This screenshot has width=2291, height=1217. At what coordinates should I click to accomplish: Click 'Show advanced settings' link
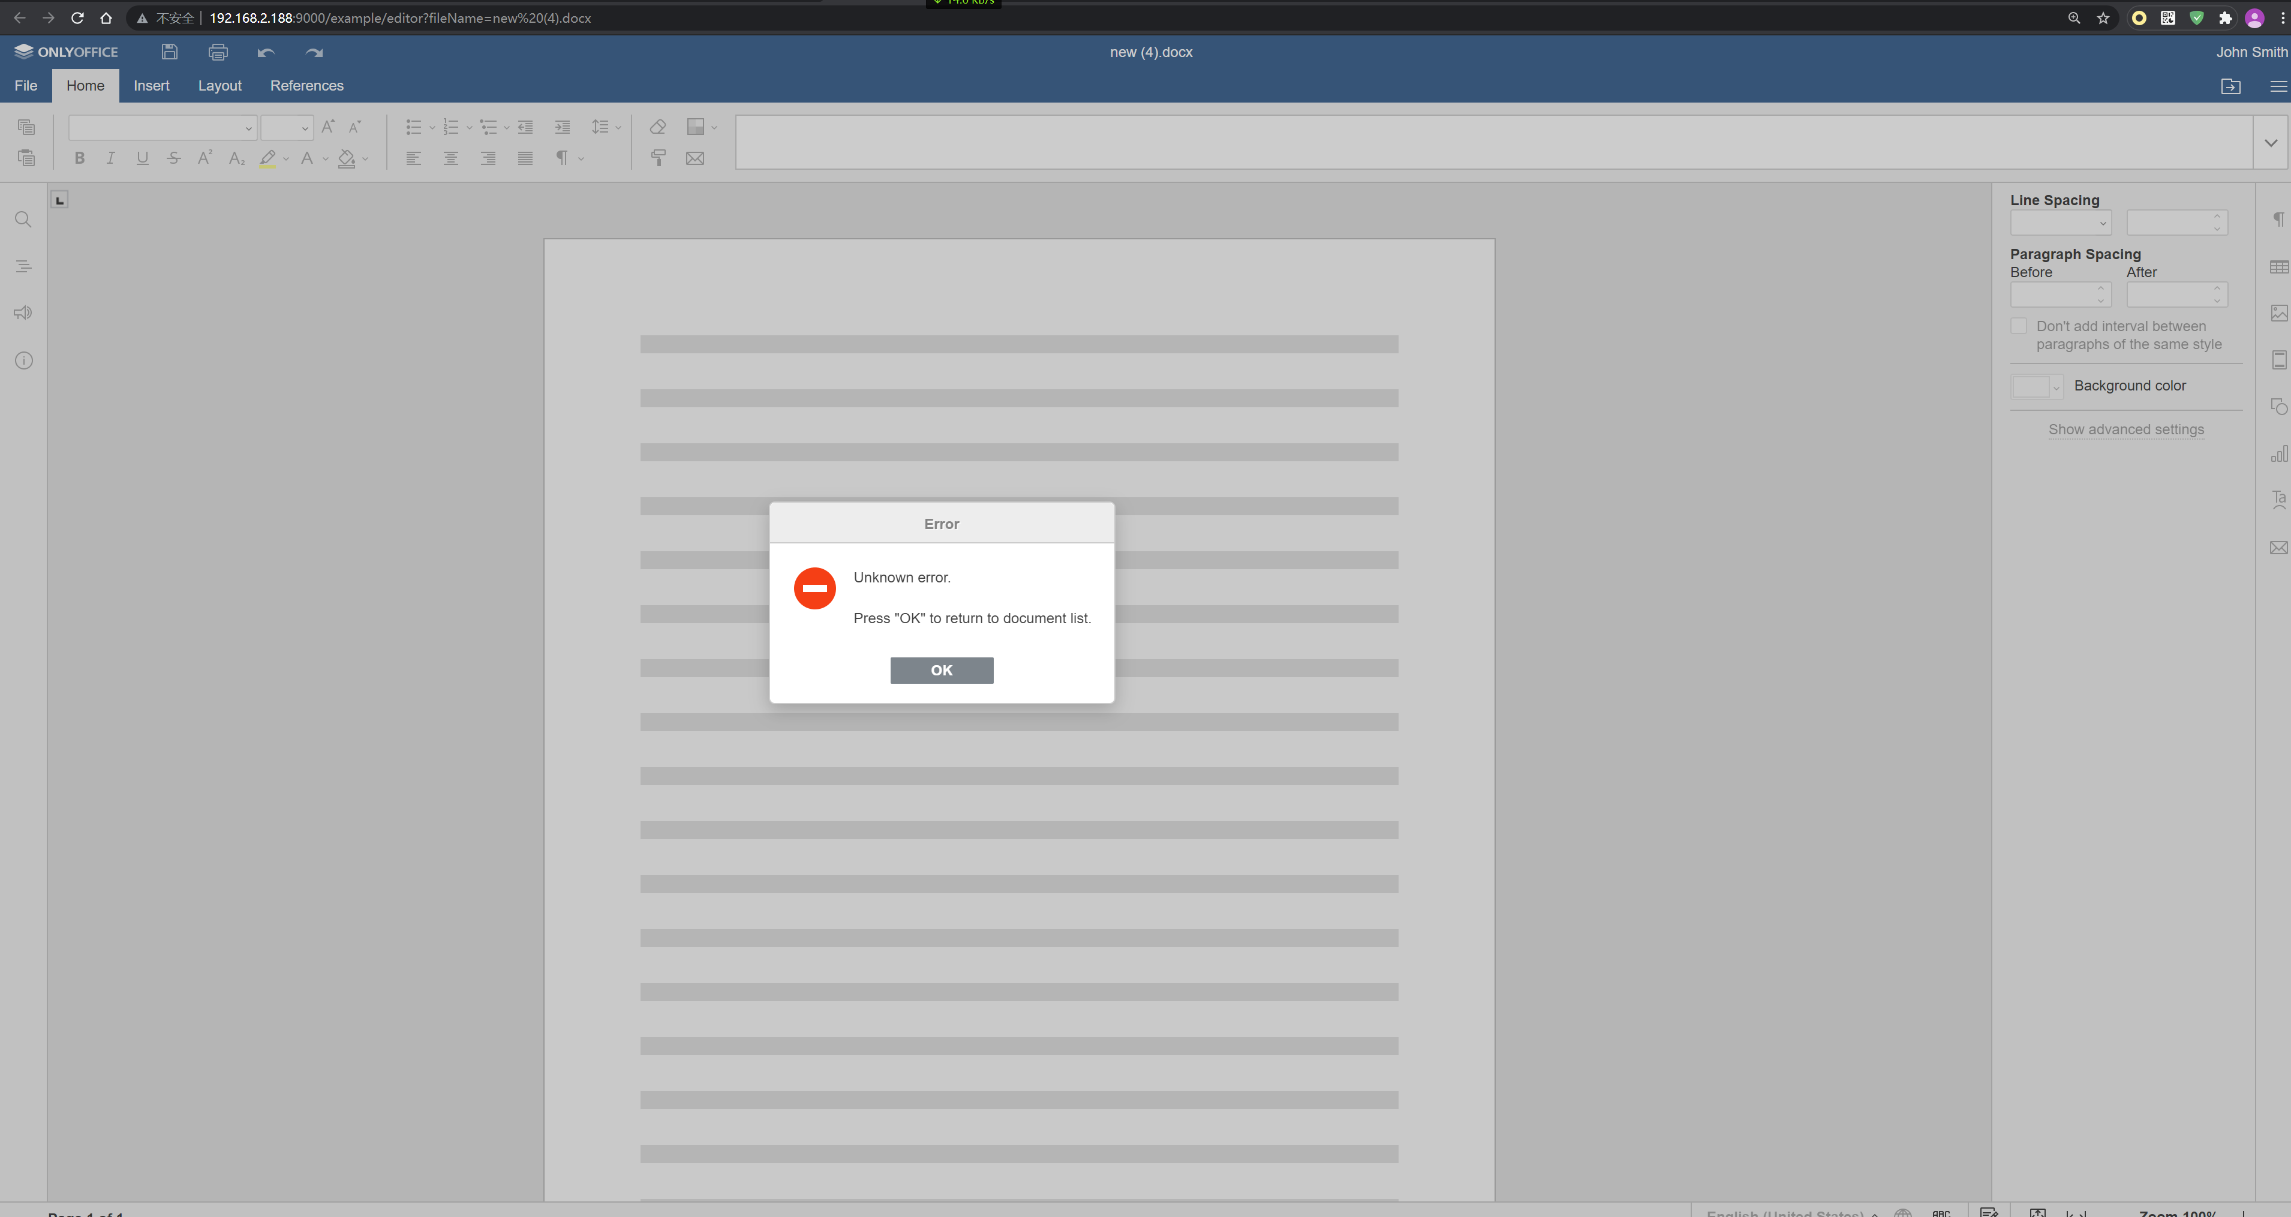click(2125, 429)
